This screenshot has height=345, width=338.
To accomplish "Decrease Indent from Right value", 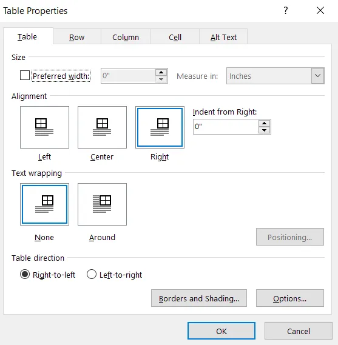I will (x=264, y=130).
